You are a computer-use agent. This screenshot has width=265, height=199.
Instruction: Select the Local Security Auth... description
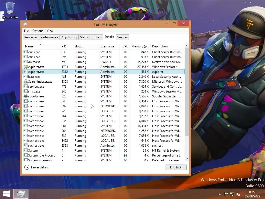point(166,77)
